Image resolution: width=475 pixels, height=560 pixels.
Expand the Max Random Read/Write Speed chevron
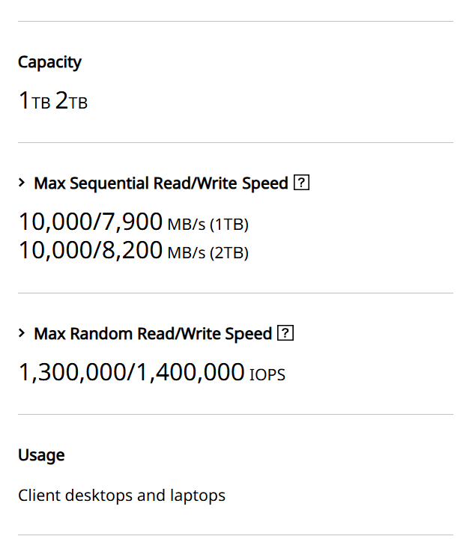22,334
